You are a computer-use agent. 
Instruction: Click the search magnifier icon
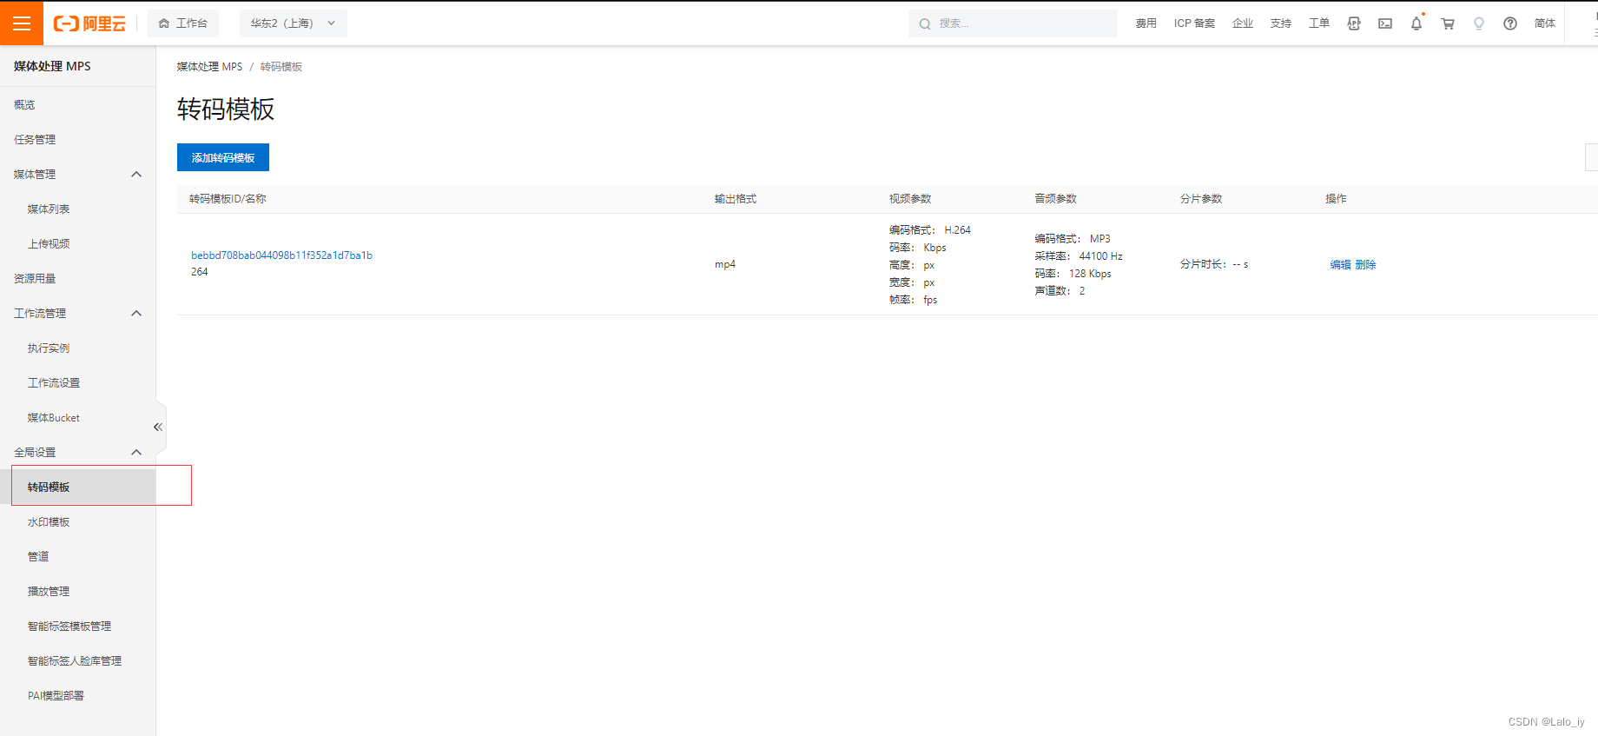pyautogui.click(x=925, y=23)
